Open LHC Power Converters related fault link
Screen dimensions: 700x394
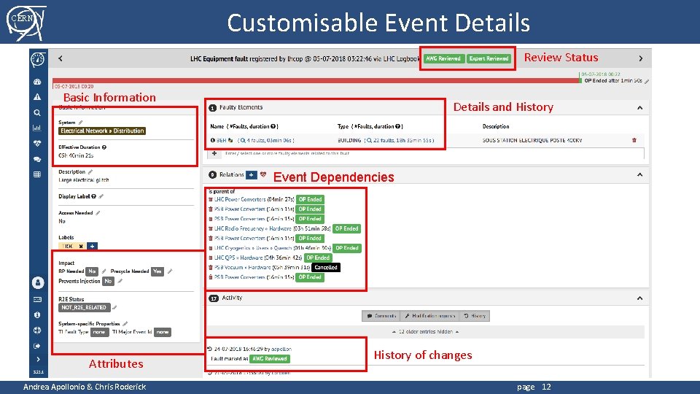pos(240,200)
